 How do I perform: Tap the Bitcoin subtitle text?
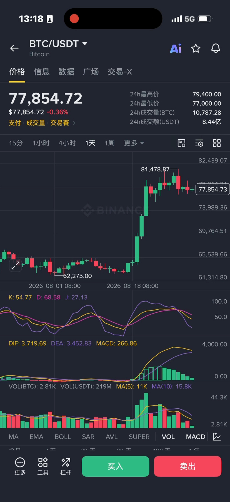tap(39, 54)
